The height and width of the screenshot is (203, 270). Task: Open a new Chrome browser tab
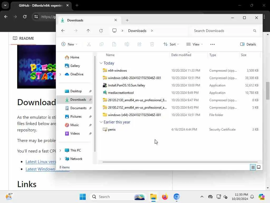point(77,5)
